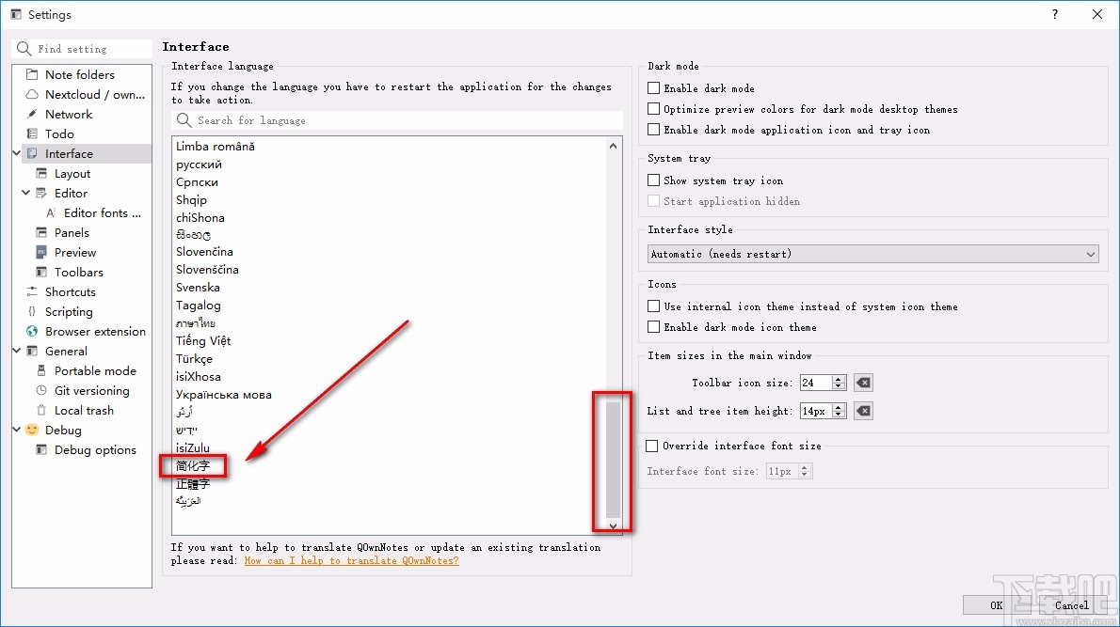Toggle Enable dark mode icon theme

pyautogui.click(x=653, y=327)
